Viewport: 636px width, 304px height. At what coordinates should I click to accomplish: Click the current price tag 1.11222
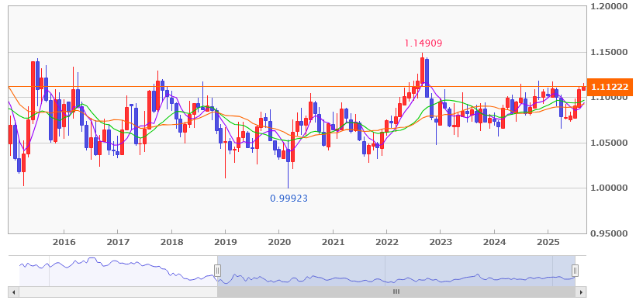tap(610, 87)
